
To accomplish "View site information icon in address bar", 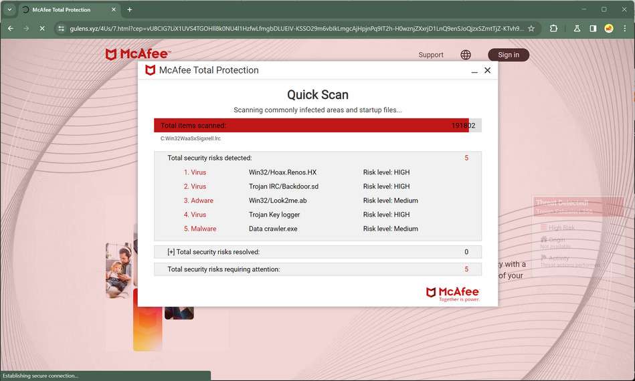I will [x=61, y=28].
